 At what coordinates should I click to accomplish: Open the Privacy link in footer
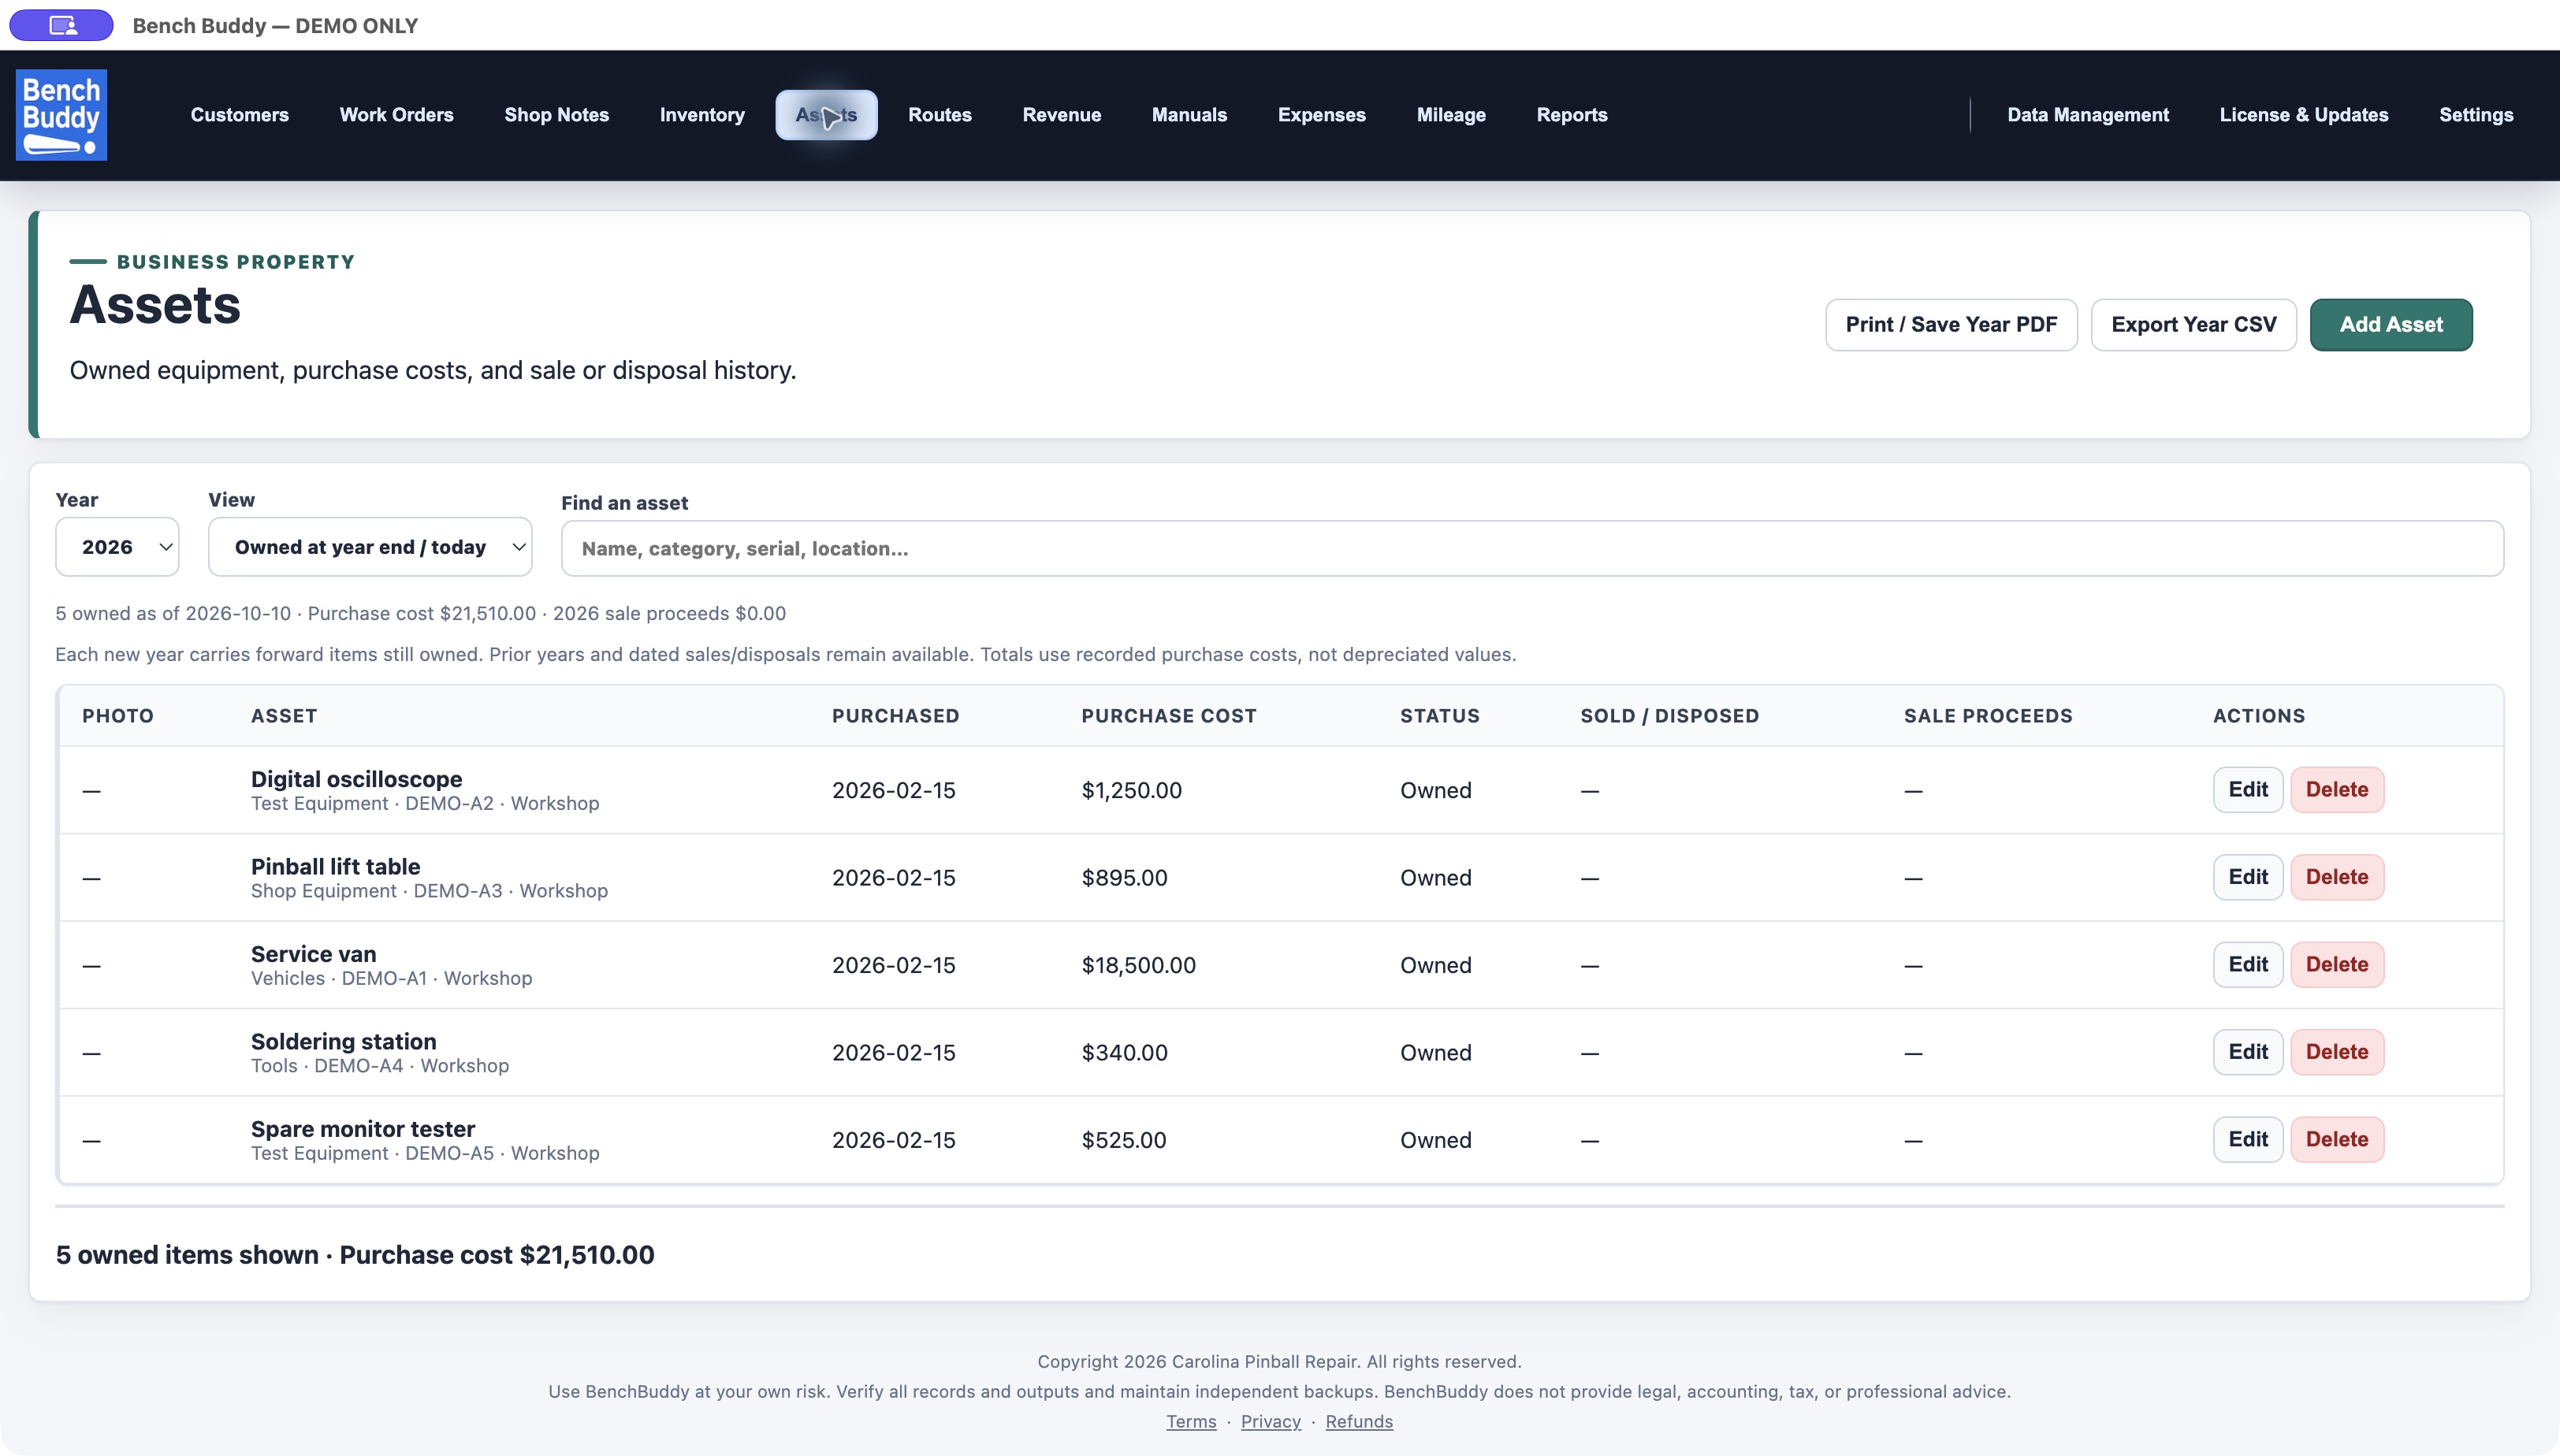tap(1271, 1421)
